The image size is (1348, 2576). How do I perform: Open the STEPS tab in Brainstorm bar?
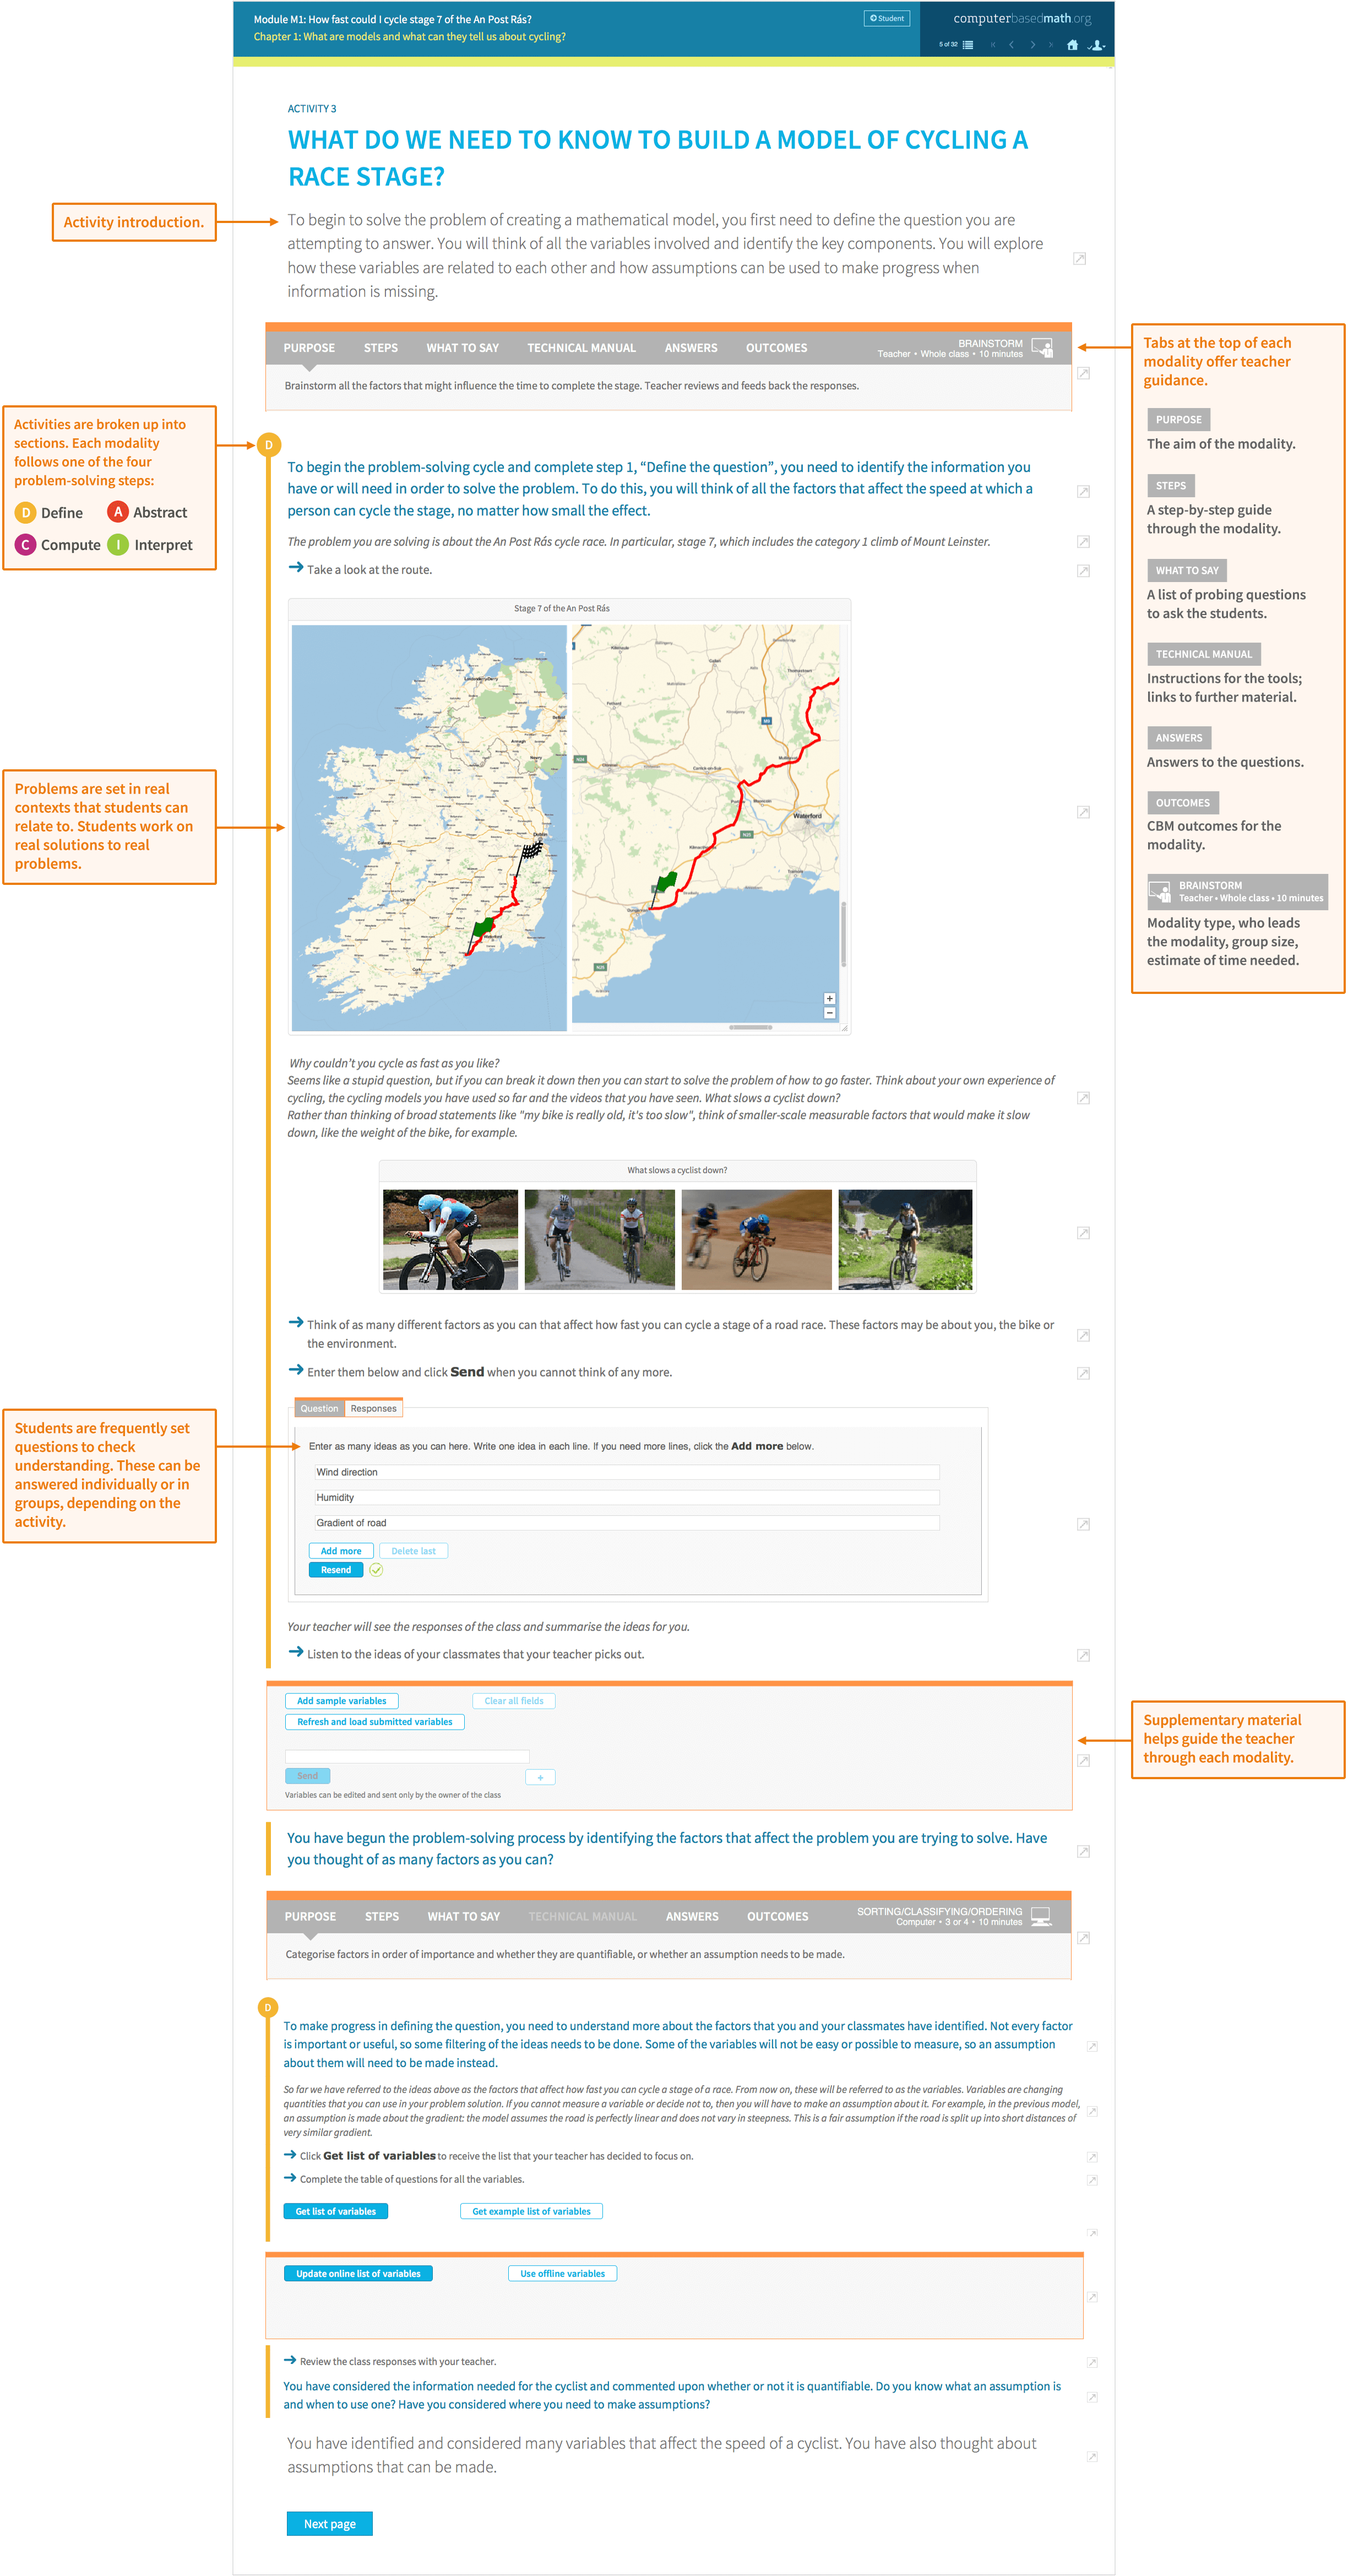click(380, 348)
